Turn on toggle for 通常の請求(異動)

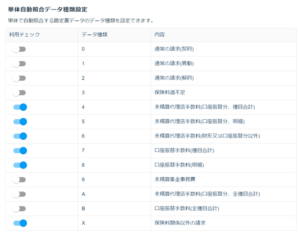[19, 64]
